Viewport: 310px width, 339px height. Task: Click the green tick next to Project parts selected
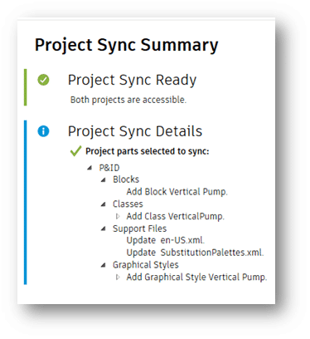point(75,151)
